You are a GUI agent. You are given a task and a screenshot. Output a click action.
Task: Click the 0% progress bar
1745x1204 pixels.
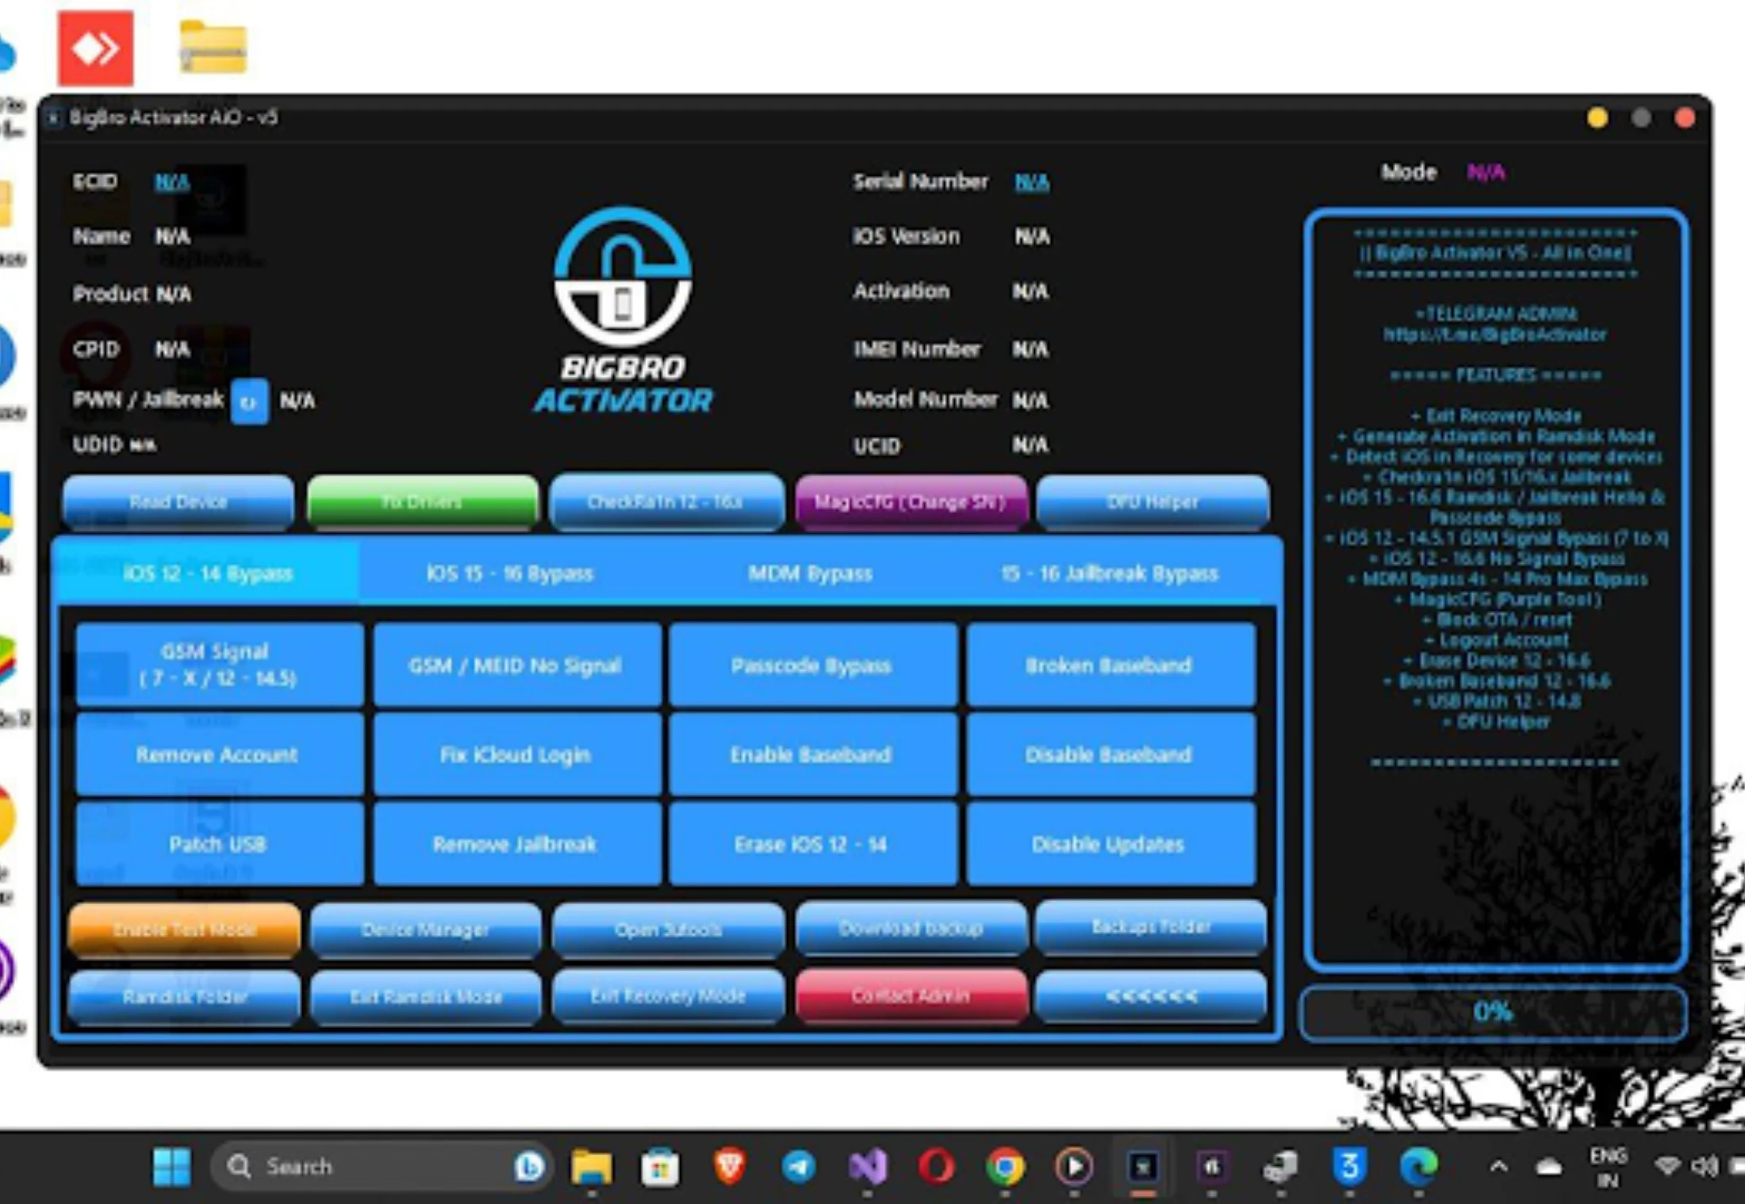click(x=1492, y=1011)
